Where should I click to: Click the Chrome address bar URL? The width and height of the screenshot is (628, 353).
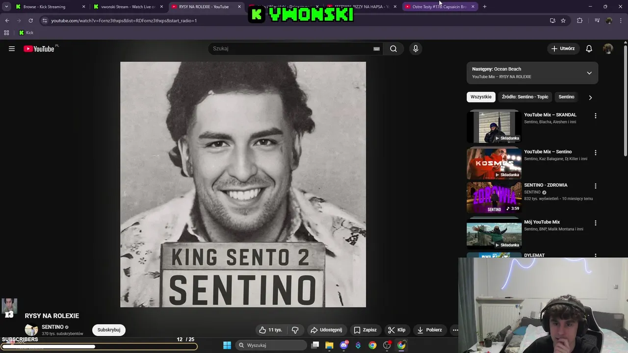pyautogui.click(x=124, y=21)
